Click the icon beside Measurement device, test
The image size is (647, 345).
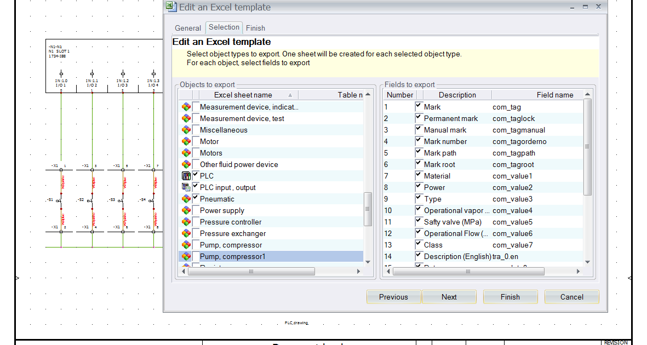point(186,118)
